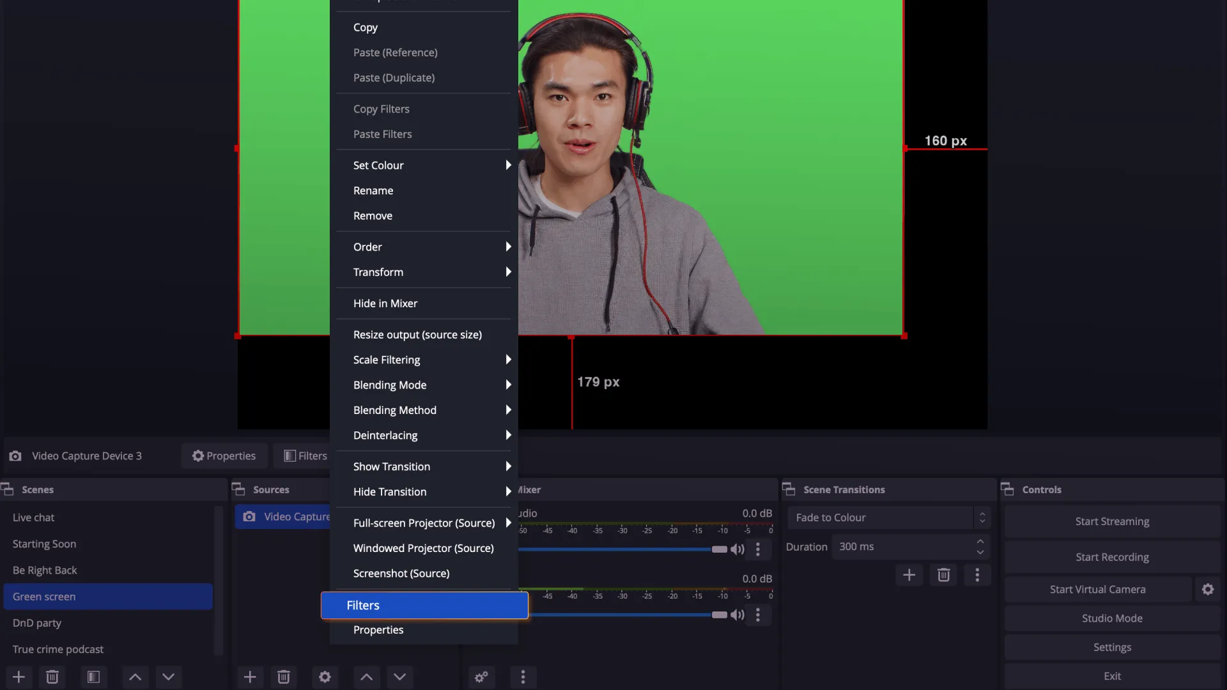Choose Copy in context menu
Image resolution: width=1227 pixels, height=690 pixels.
[x=424, y=27]
